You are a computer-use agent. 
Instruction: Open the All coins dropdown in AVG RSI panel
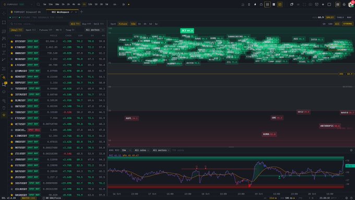pyautogui.click(x=141, y=150)
